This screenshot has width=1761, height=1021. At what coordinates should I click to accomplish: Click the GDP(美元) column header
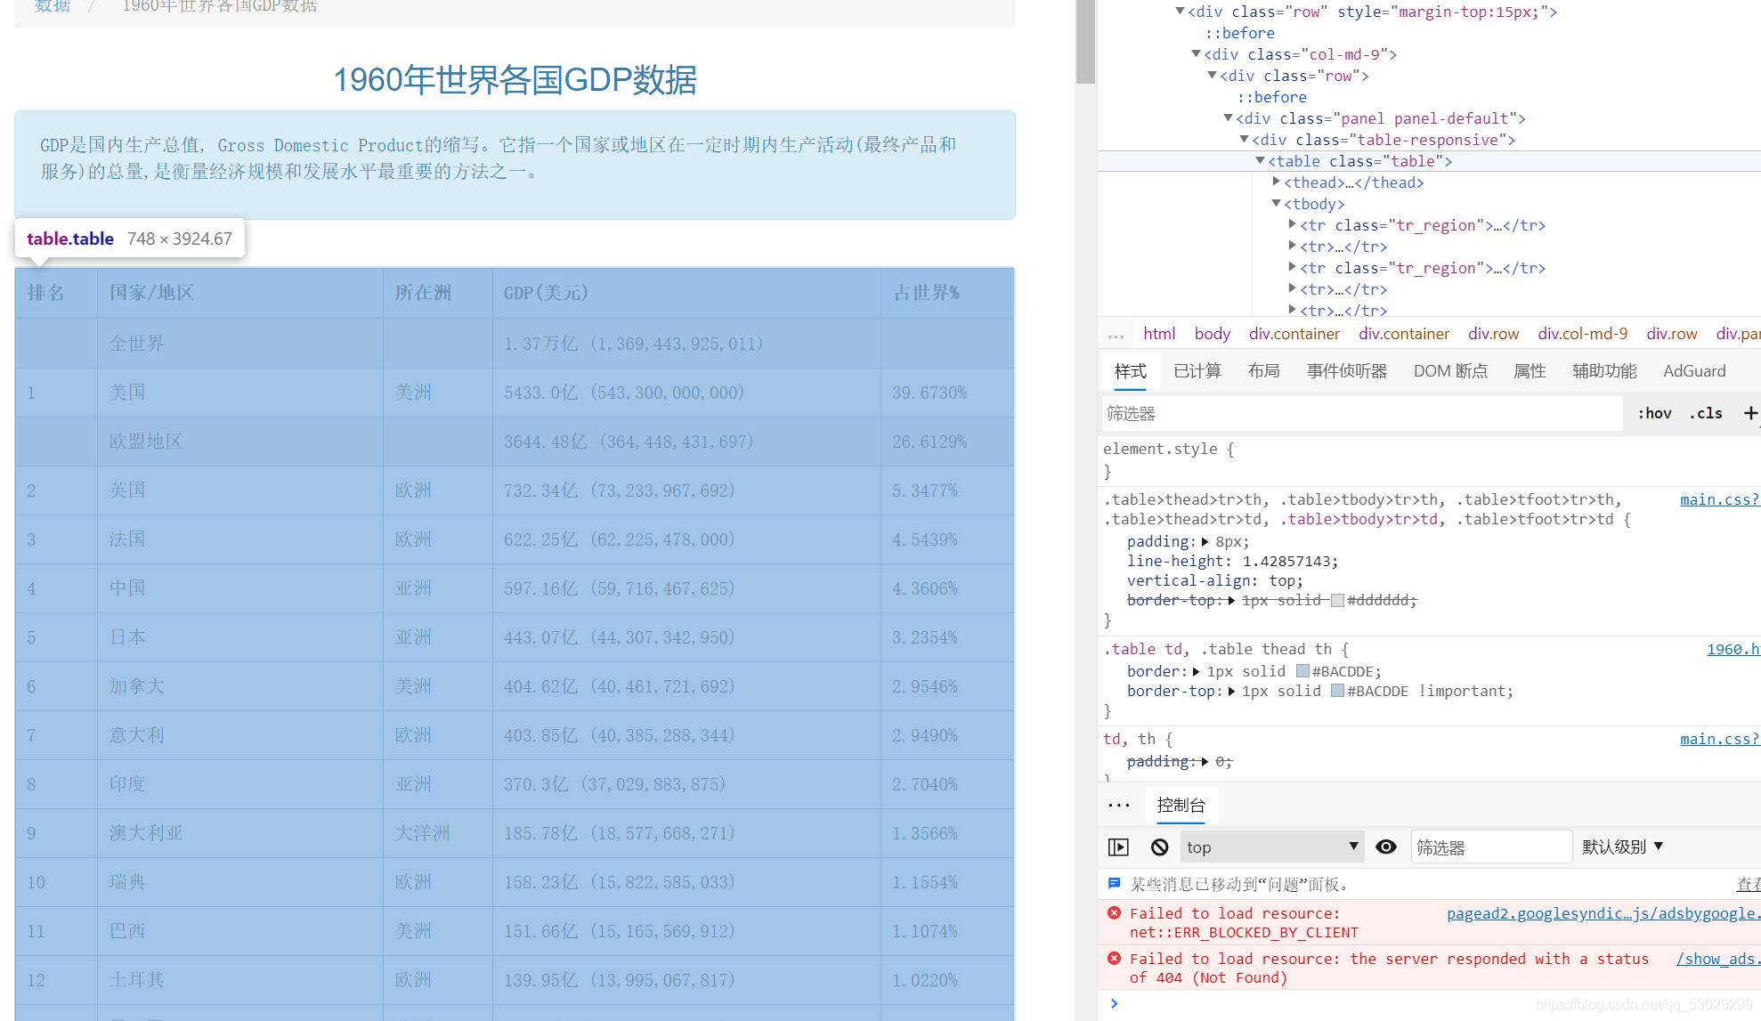tap(686, 293)
